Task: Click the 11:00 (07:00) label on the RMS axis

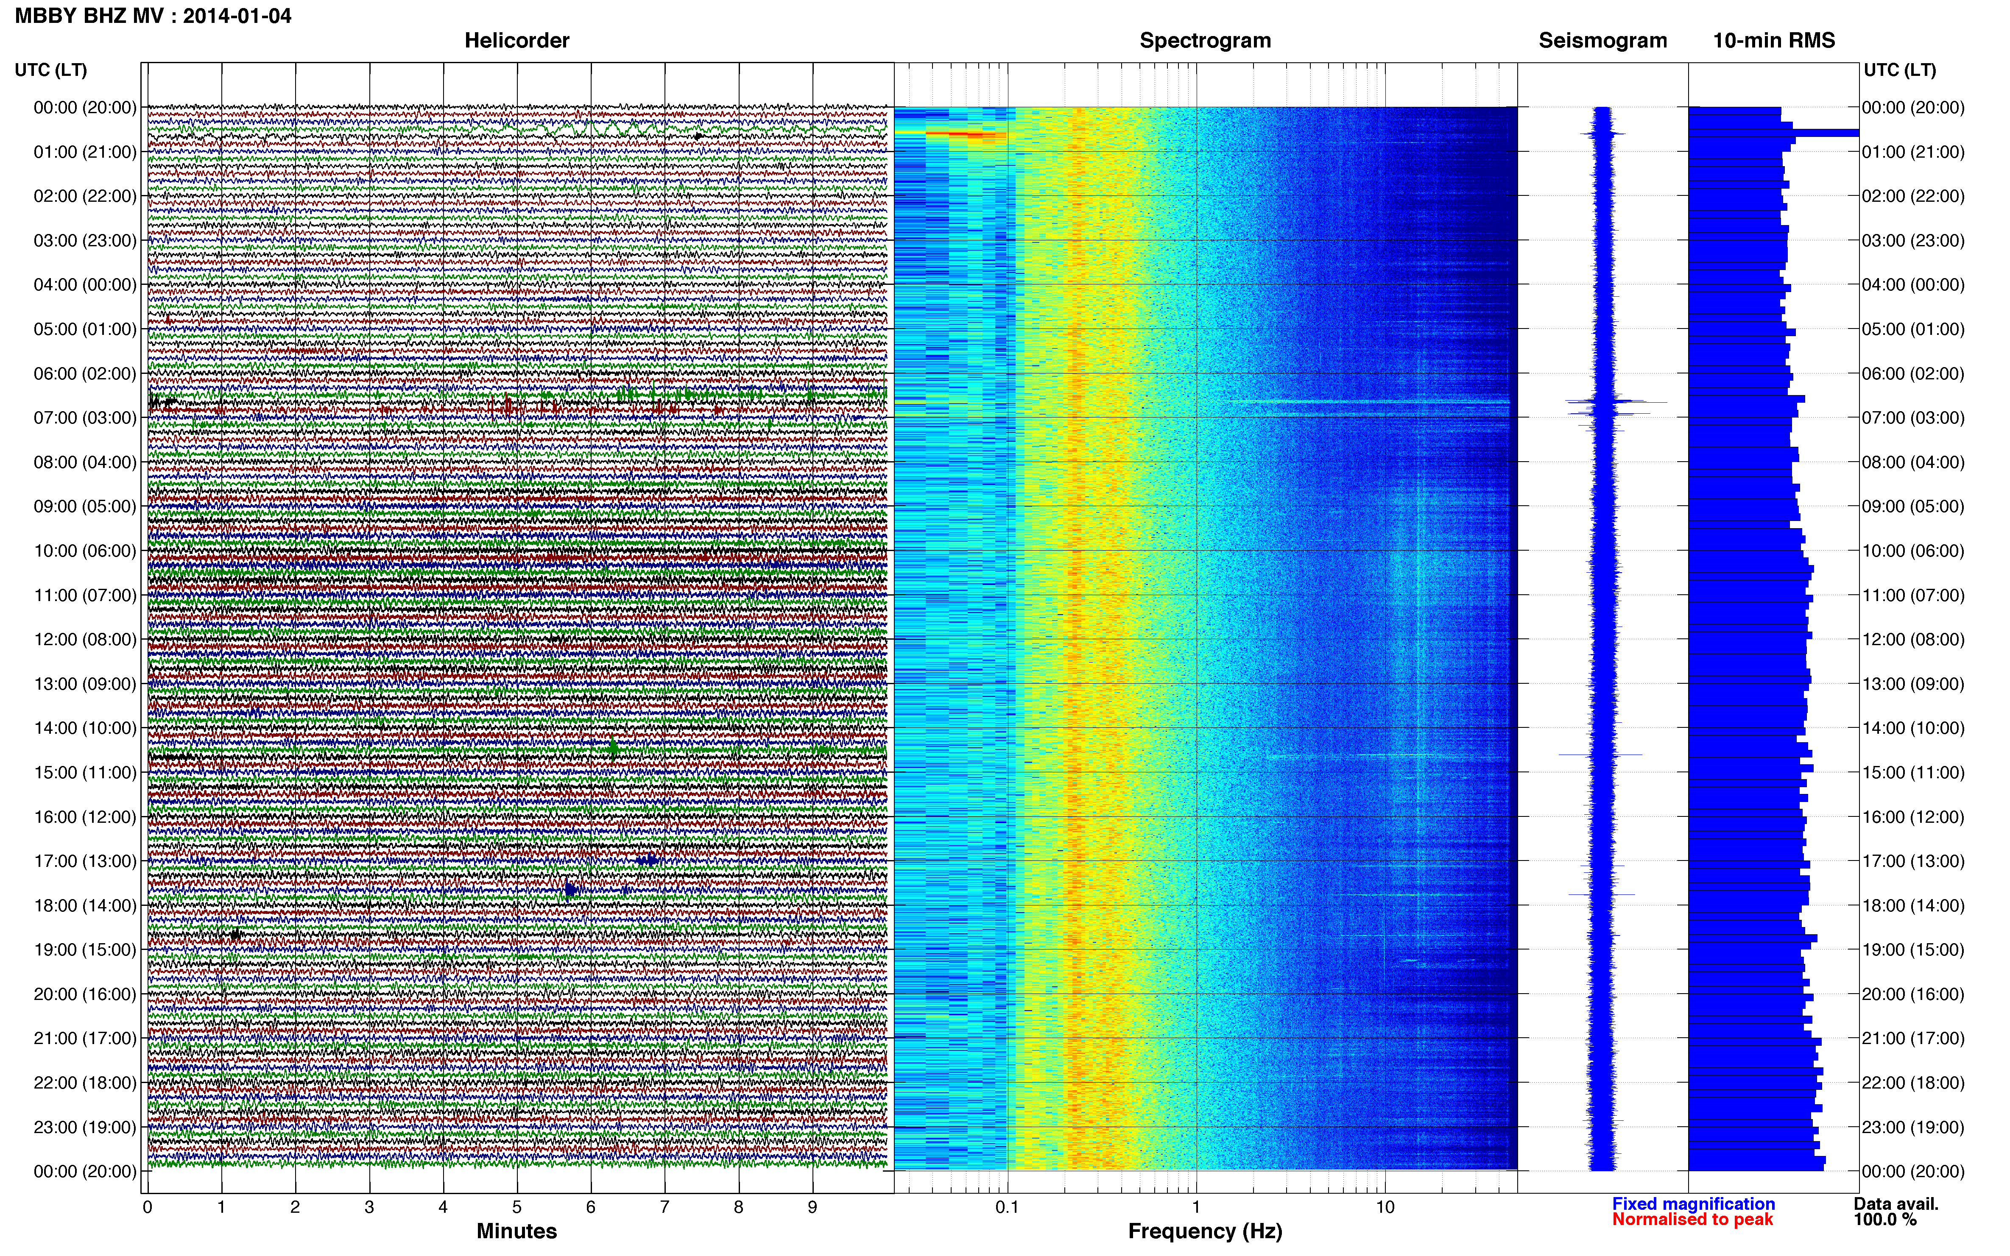Action: coord(1913,596)
